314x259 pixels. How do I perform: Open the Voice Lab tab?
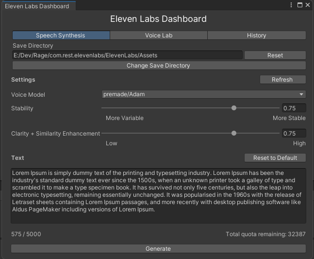tap(158, 35)
